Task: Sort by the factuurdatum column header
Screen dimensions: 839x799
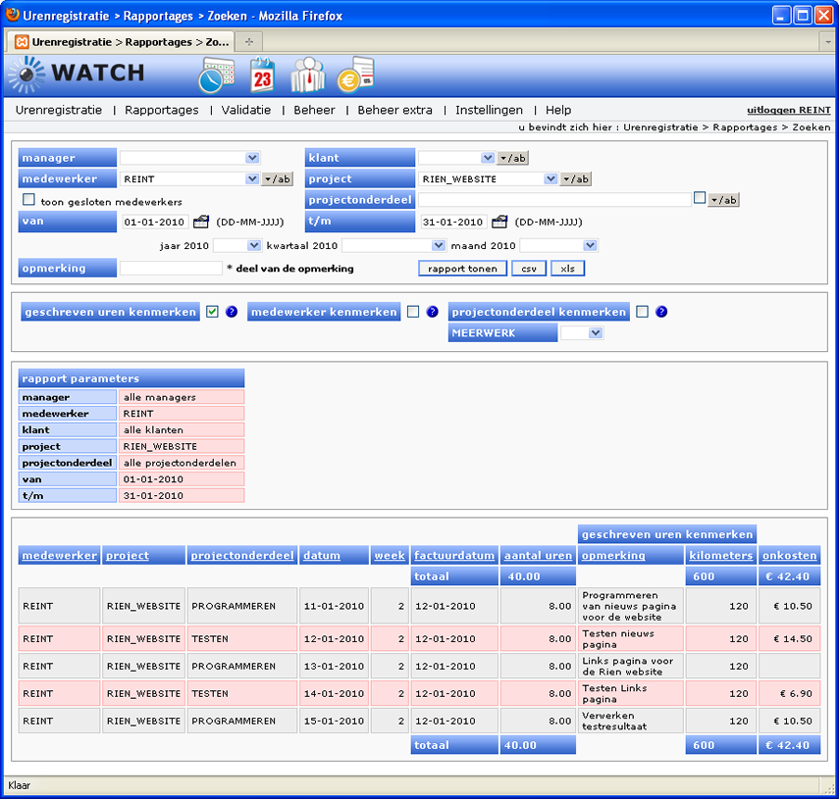Action: coord(454,555)
